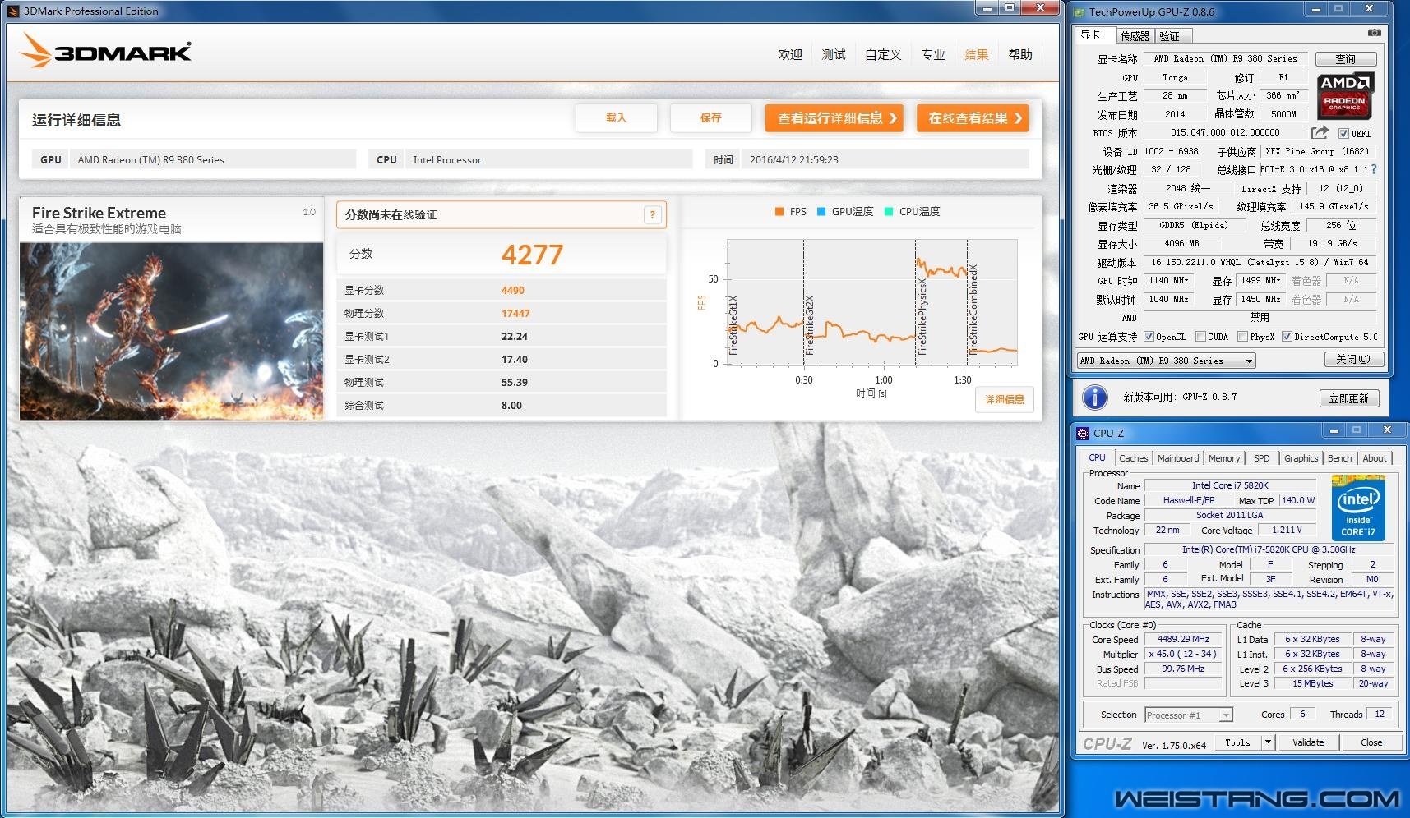Click the Close button in CPU-Z
The width and height of the screenshot is (1410, 818).
point(1371,742)
